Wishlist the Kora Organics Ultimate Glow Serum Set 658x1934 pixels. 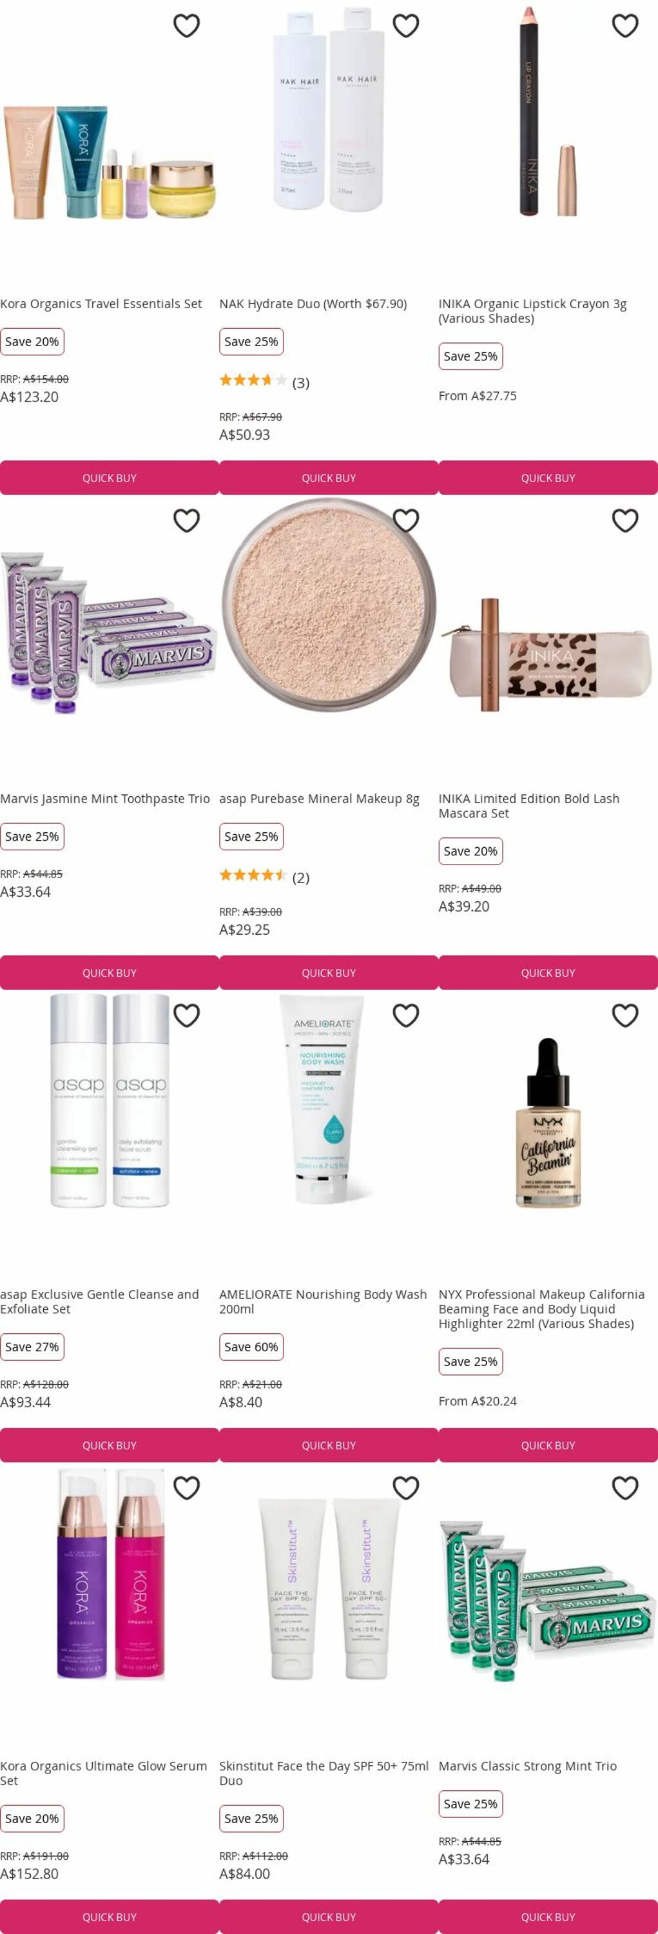186,1487
